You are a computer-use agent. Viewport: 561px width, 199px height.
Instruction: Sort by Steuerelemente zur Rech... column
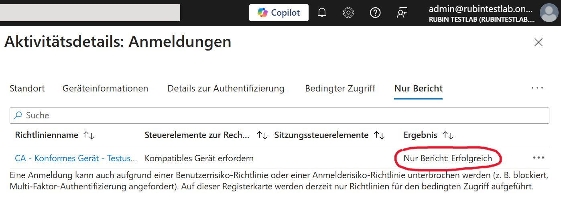(x=262, y=136)
